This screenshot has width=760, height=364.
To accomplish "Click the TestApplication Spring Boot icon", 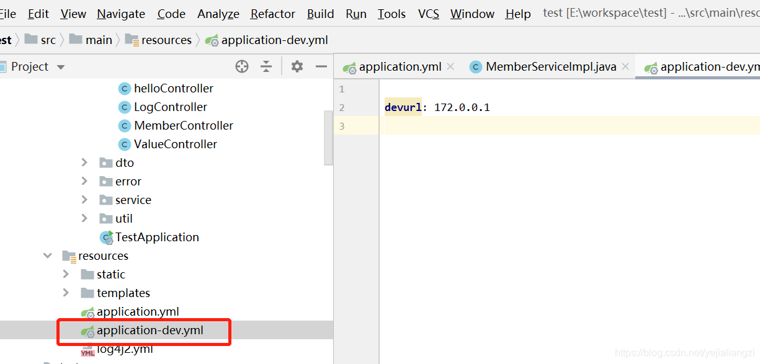I will pyautogui.click(x=107, y=237).
